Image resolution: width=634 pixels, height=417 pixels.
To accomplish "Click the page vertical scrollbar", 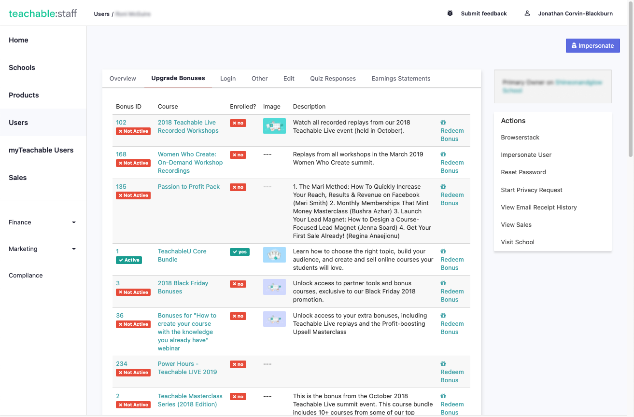I will click(x=631, y=80).
